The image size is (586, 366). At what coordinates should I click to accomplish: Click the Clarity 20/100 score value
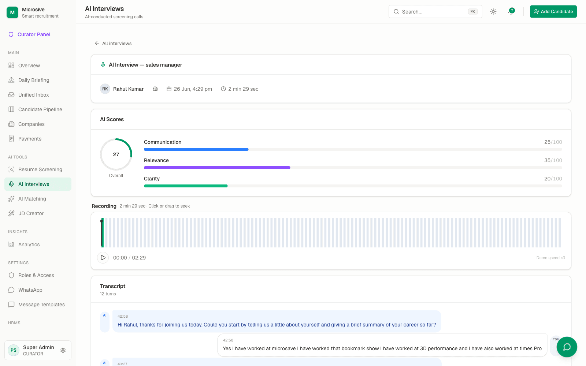click(553, 179)
